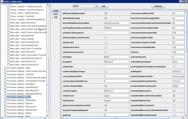The height and width of the screenshot is (119, 188).
Task: Click the page icon beside Procedure settings : Expedition
Action: (x=5, y=84)
